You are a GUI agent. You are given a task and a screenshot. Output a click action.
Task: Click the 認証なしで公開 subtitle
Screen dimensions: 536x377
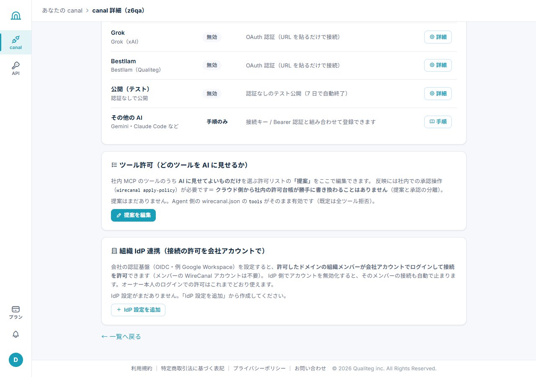pos(129,98)
